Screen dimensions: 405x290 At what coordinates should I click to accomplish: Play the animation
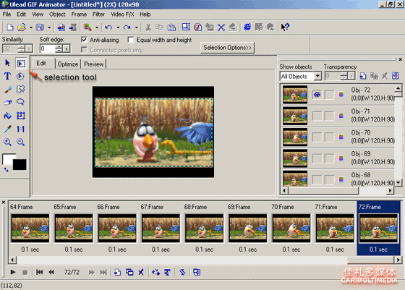click(x=13, y=272)
